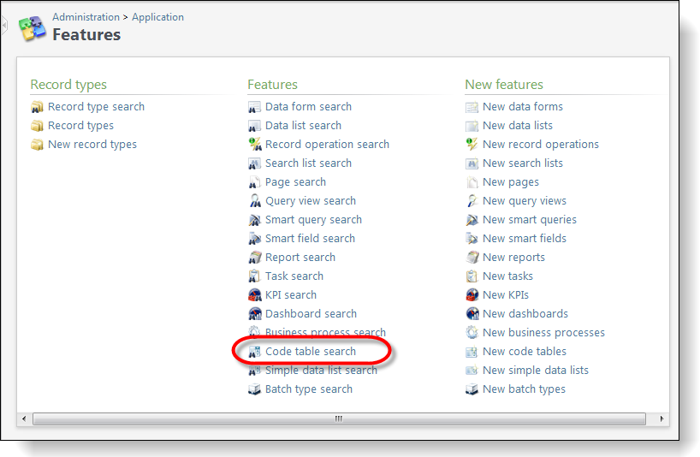This screenshot has height=457, width=700.
Task: Click the KPI search gauge icon
Action: click(x=255, y=295)
